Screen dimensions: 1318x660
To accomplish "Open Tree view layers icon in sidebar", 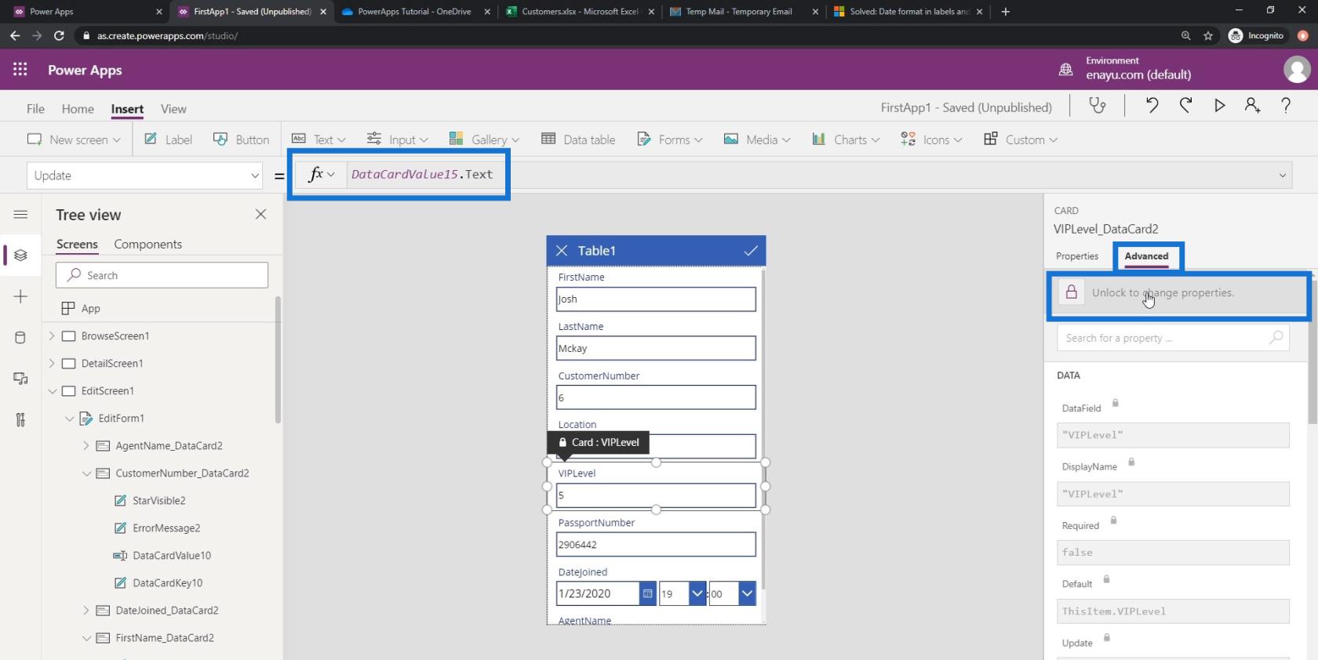I will pyautogui.click(x=21, y=255).
